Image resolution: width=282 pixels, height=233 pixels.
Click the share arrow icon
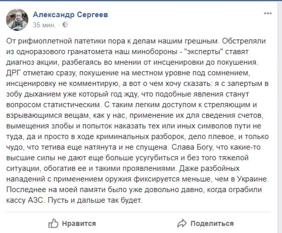pyautogui.click(x=181, y=223)
